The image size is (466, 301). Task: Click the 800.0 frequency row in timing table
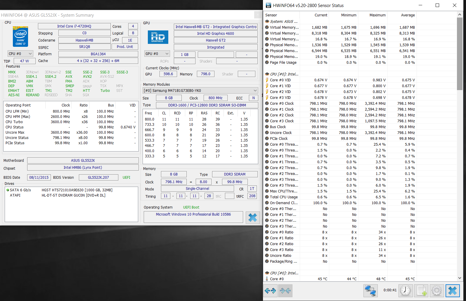pos(200,119)
